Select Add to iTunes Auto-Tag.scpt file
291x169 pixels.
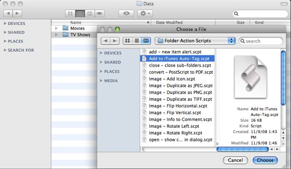(x=177, y=59)
